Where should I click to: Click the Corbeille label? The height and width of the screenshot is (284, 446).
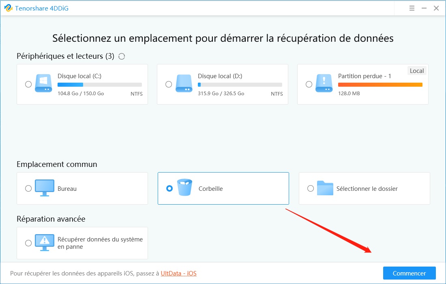tap(210, 189)
